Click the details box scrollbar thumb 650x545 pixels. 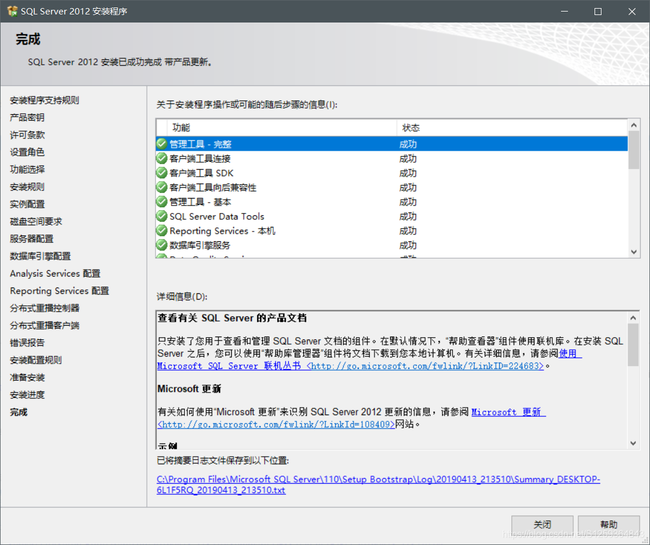[633, 345]
